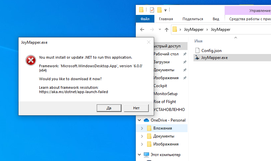The width and height of the screenshot is (271, 161).
Task: Expand Изображения under OneDrive
Action: (142, 144)
